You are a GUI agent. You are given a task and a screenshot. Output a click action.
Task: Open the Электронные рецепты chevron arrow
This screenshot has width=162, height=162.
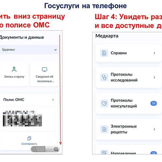click(x=155, y=129)
